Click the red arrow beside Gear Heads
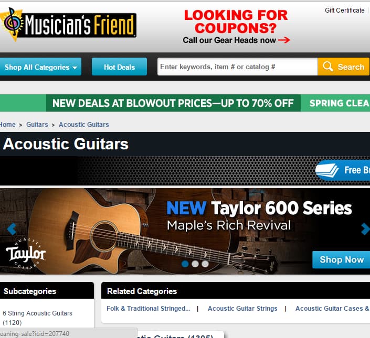The height and width of the screenshot is (338, 370). [284, 40]
